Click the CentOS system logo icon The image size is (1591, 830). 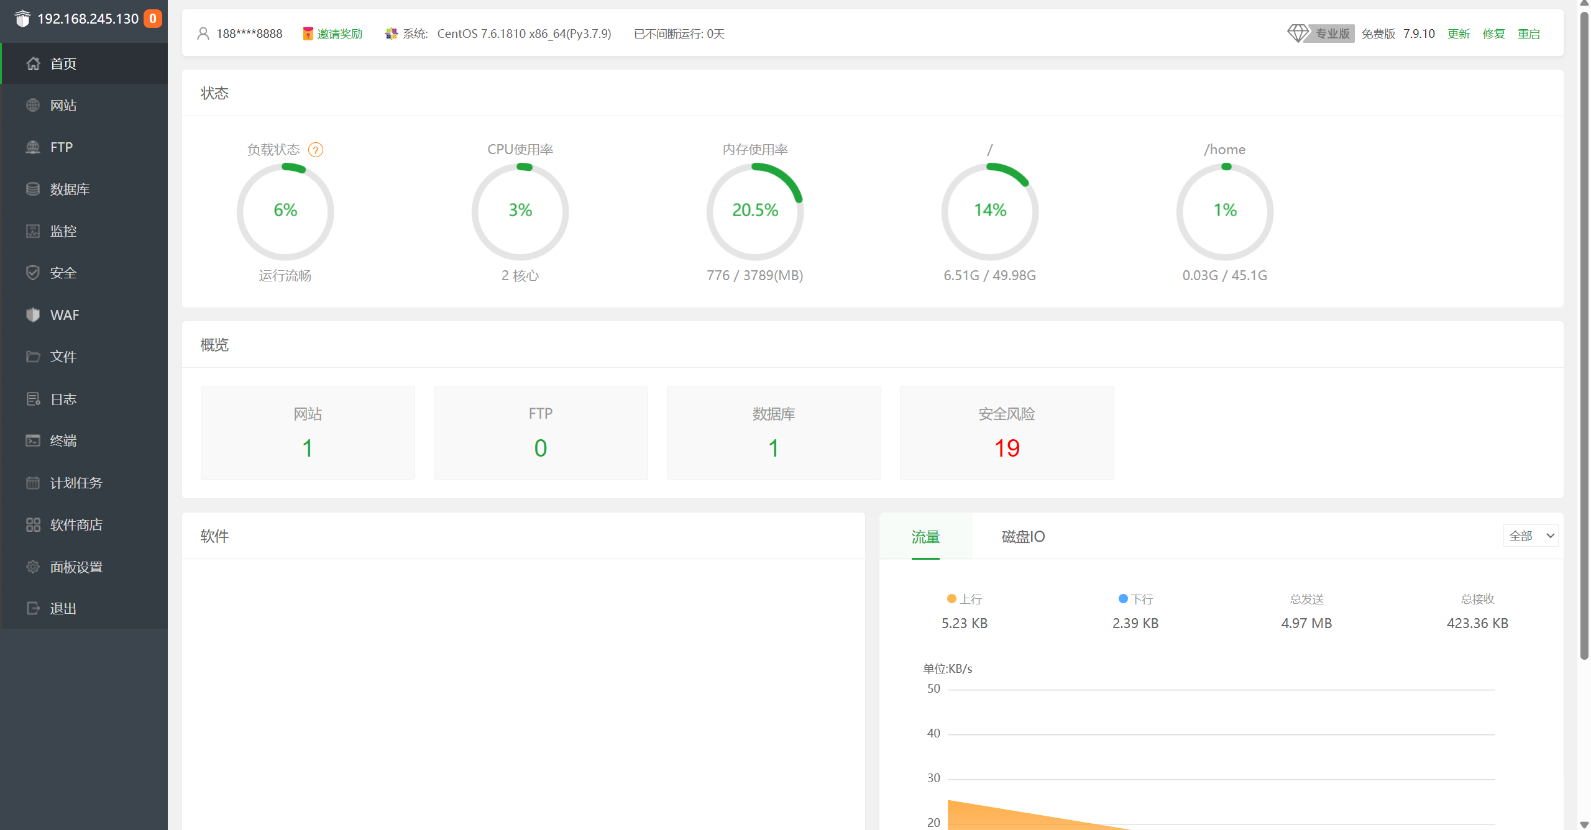391,34
